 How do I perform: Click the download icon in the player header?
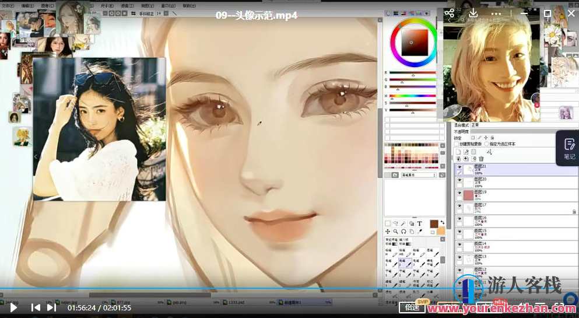[x=473, y=13]
